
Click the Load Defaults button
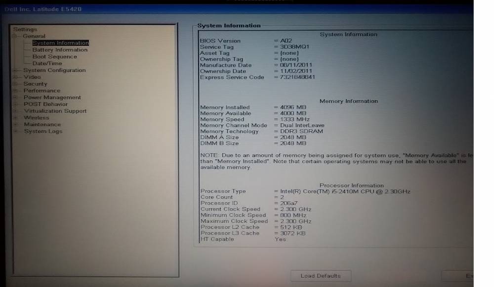tap(321, 276)
